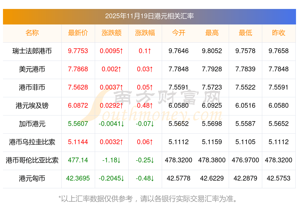The width and height of the screenshot is (299, 208).
Task: Click change amount -0.2045↓
Action: tap(112, 178)
